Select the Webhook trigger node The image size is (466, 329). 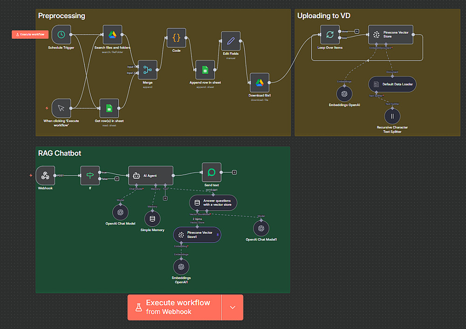point(45,175)
